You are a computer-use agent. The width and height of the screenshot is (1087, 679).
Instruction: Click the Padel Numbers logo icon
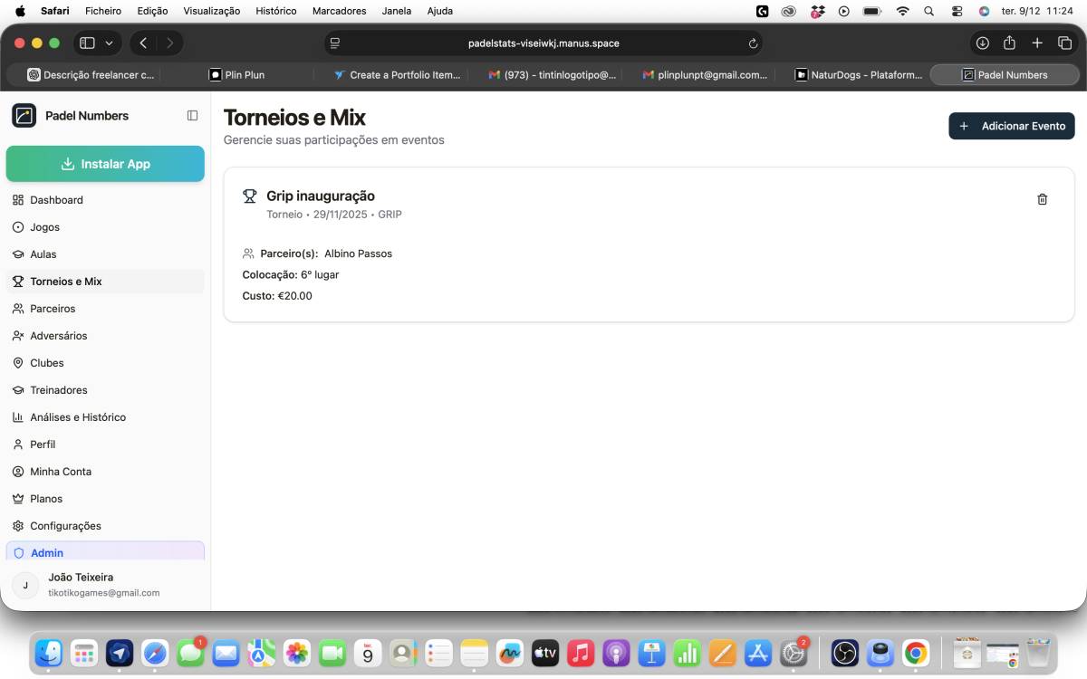click(24, 116)
